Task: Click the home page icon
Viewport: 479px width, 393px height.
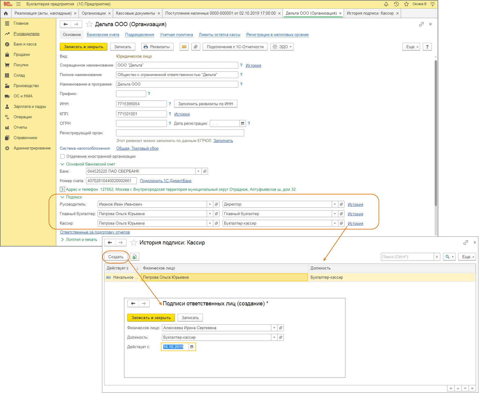Action: tap(6, 13)
